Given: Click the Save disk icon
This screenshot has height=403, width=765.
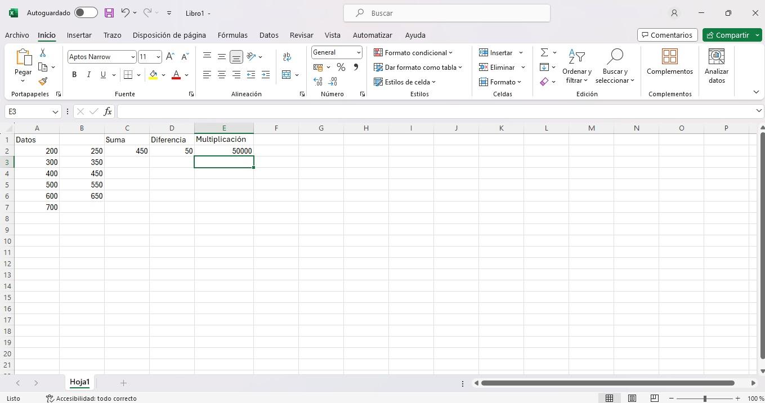Looking at the screenshot, I should pyautogui.click(x=109, y=12).
